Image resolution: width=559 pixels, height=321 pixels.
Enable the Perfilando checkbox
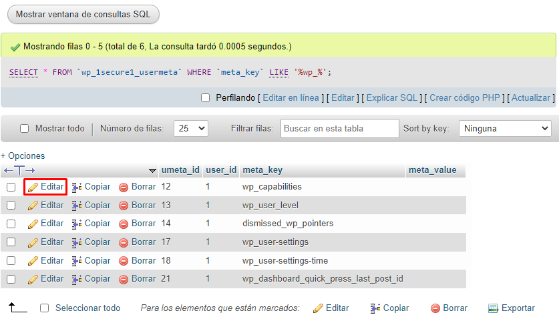(x=206, y=98)
